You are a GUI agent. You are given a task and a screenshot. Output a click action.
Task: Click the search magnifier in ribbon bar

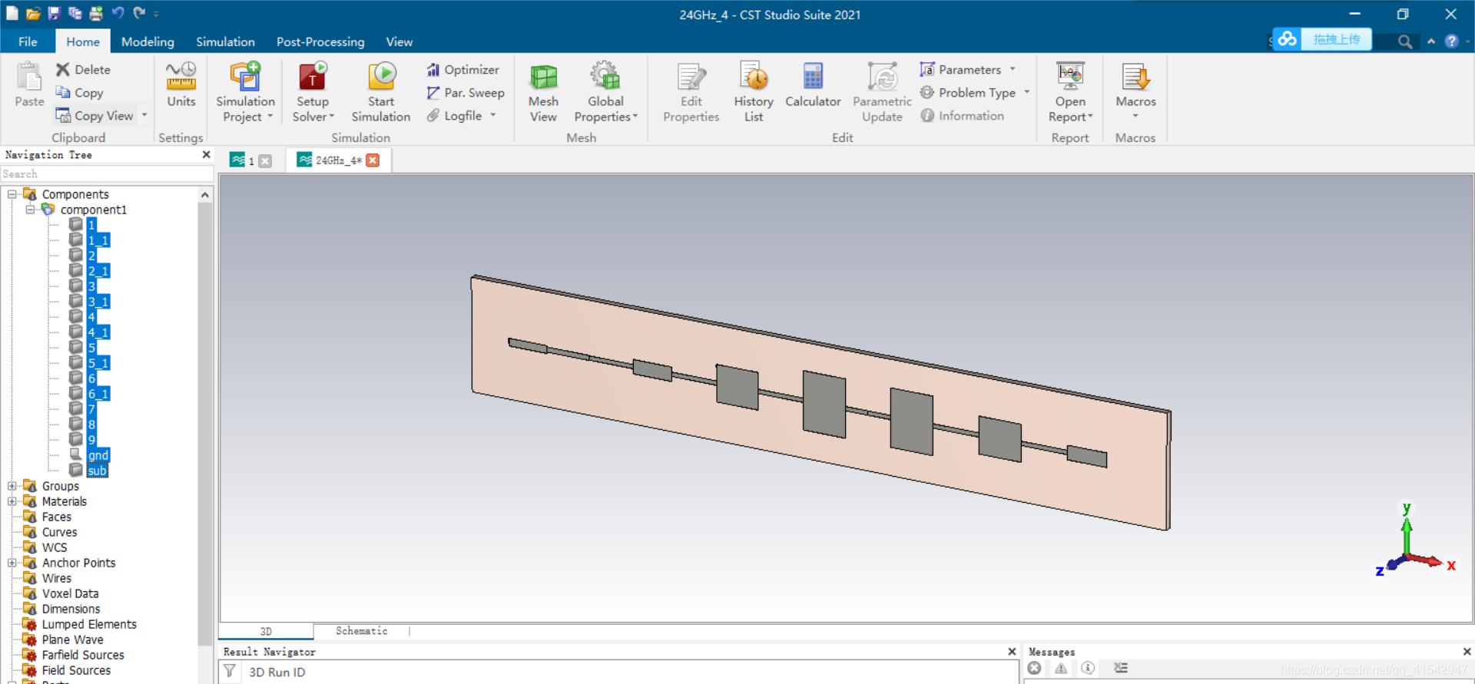point(1405,41)
